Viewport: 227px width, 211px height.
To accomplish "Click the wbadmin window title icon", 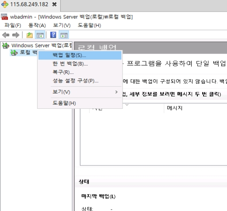I will tap(4, 17).
